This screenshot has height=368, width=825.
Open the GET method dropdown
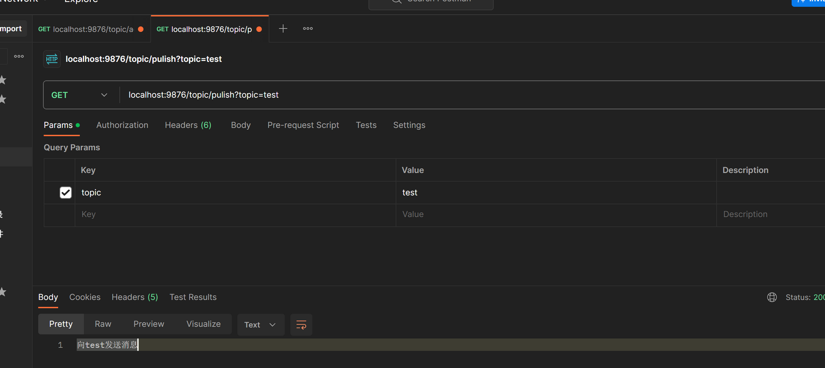(79, 95)
